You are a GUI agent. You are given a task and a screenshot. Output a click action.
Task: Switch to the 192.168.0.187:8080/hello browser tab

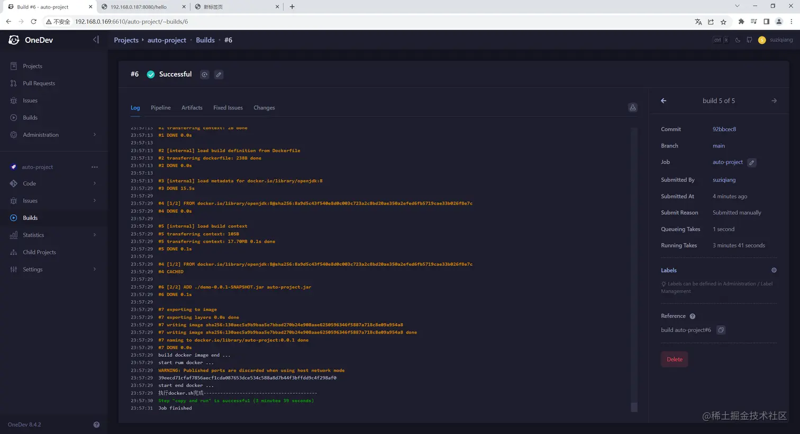click(143, 7)
